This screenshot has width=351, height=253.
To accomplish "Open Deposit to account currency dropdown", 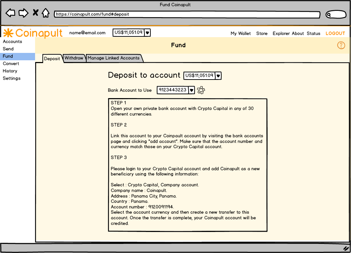I will pyautogui.click(x=218, y=76).
